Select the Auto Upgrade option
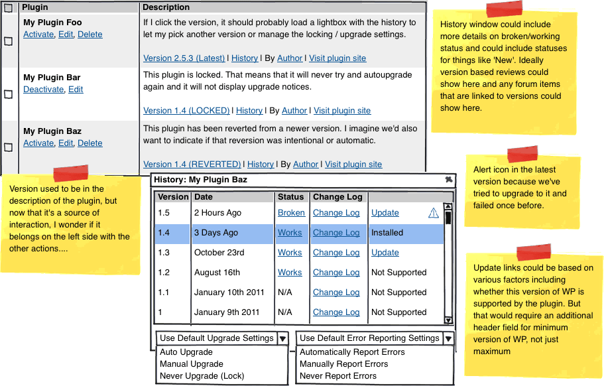Screen dimensions: 604x386 point(186,352)
